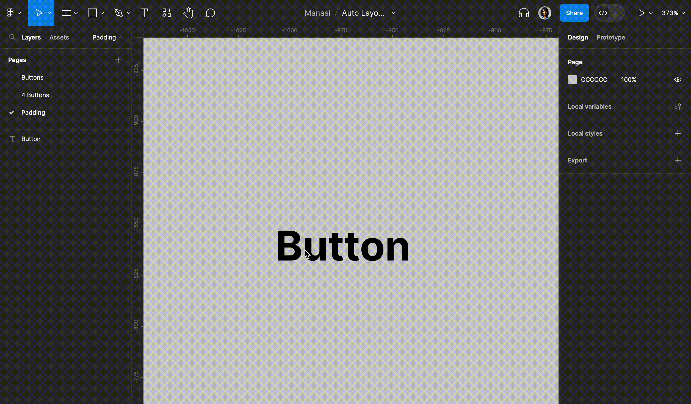
Task: Click the text layer type icon
Action: [x=12, y=139]
